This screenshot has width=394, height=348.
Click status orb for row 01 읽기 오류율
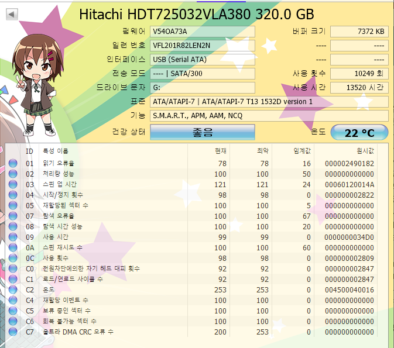13,163
